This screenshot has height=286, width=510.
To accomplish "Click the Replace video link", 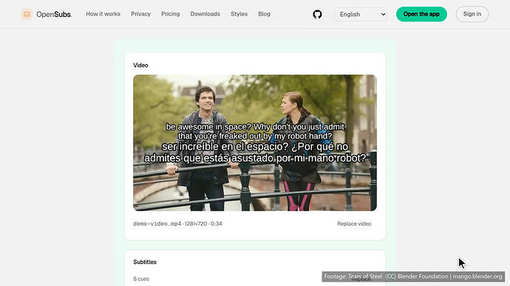I will pyautogui.click(x=354, y=224).
